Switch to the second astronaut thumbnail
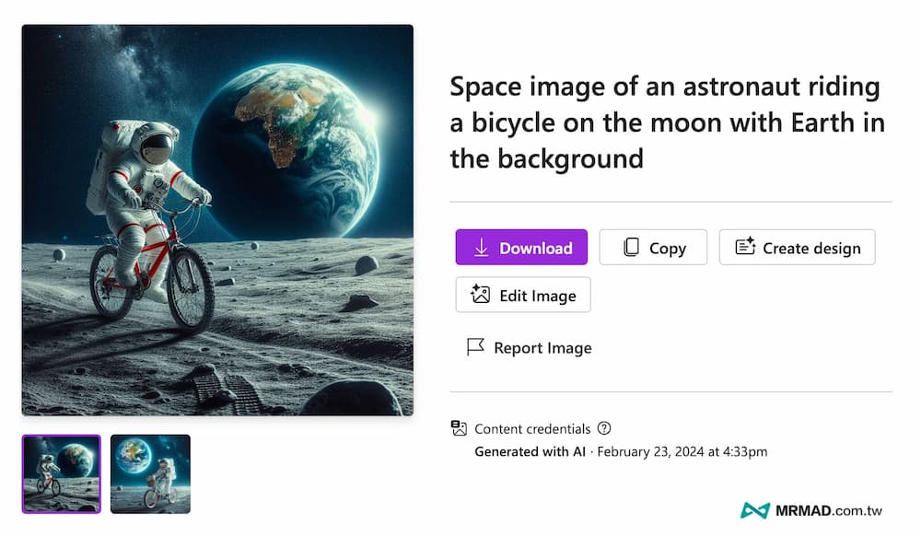921x536 pixels. point(150,474)
